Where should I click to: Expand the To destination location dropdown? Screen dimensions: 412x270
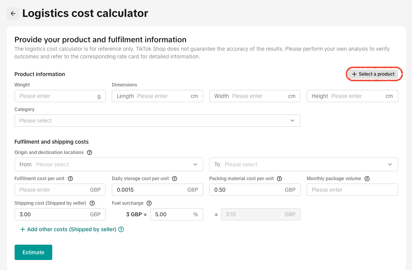point(304,164)
